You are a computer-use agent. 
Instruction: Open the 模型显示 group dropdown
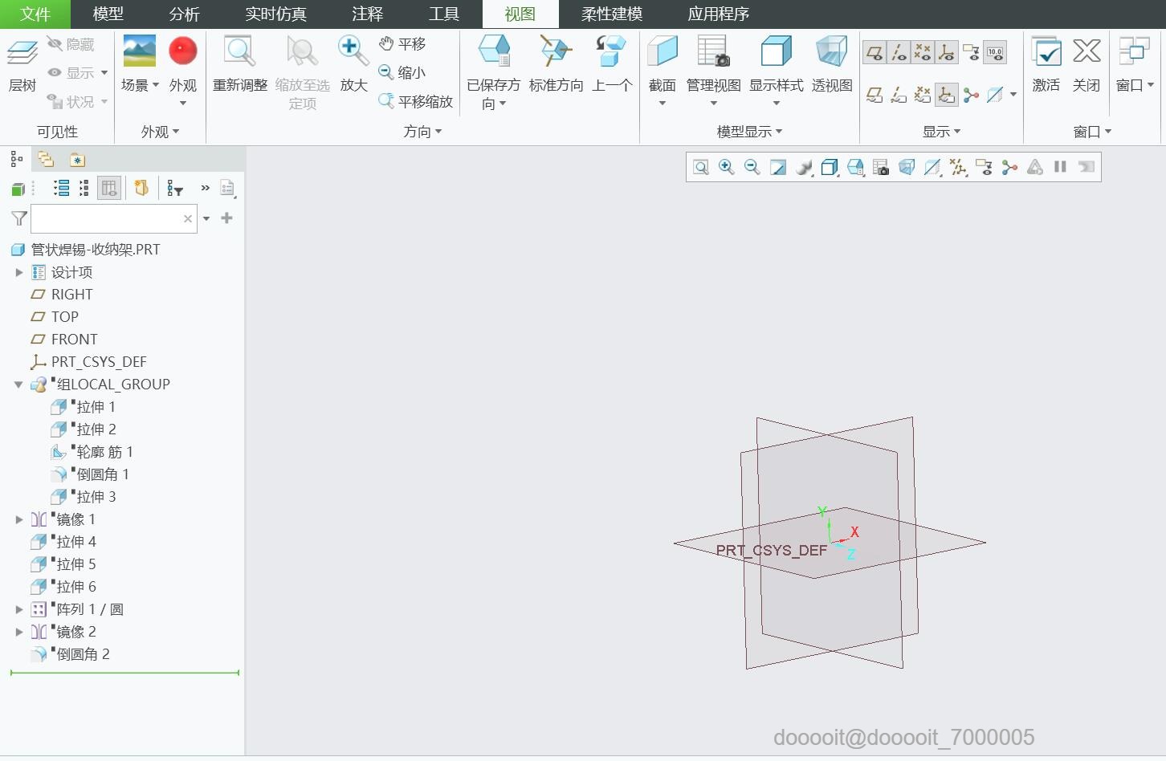click(x=749, y=132)
